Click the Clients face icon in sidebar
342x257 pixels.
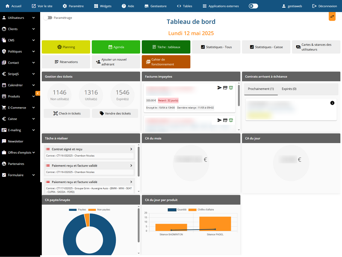[x=4, y=29]
